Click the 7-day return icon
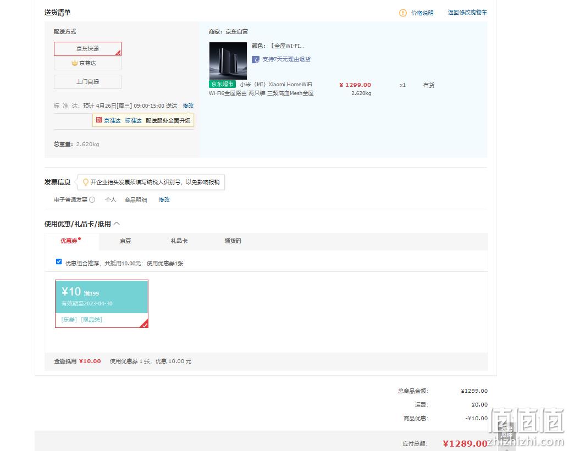Image resolution: width=569 pixels, height=451 pixels. [x=256, y=59]
